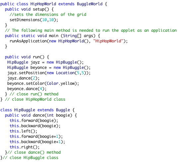Click the beyonce.dance(4) statement

click(x=27, y=89)
